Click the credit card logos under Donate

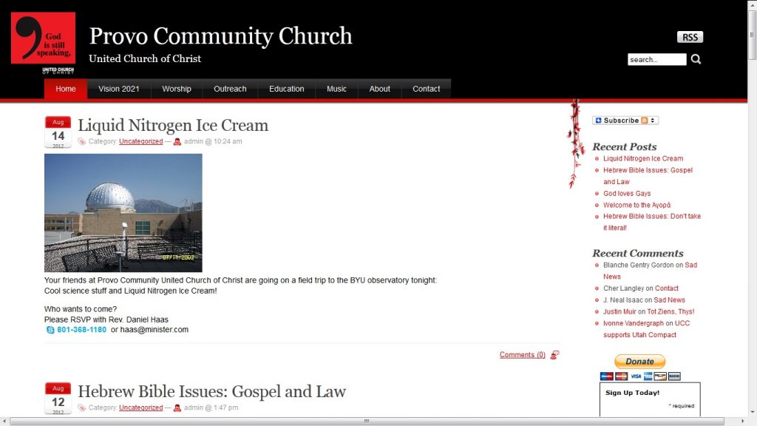point(640,376)
